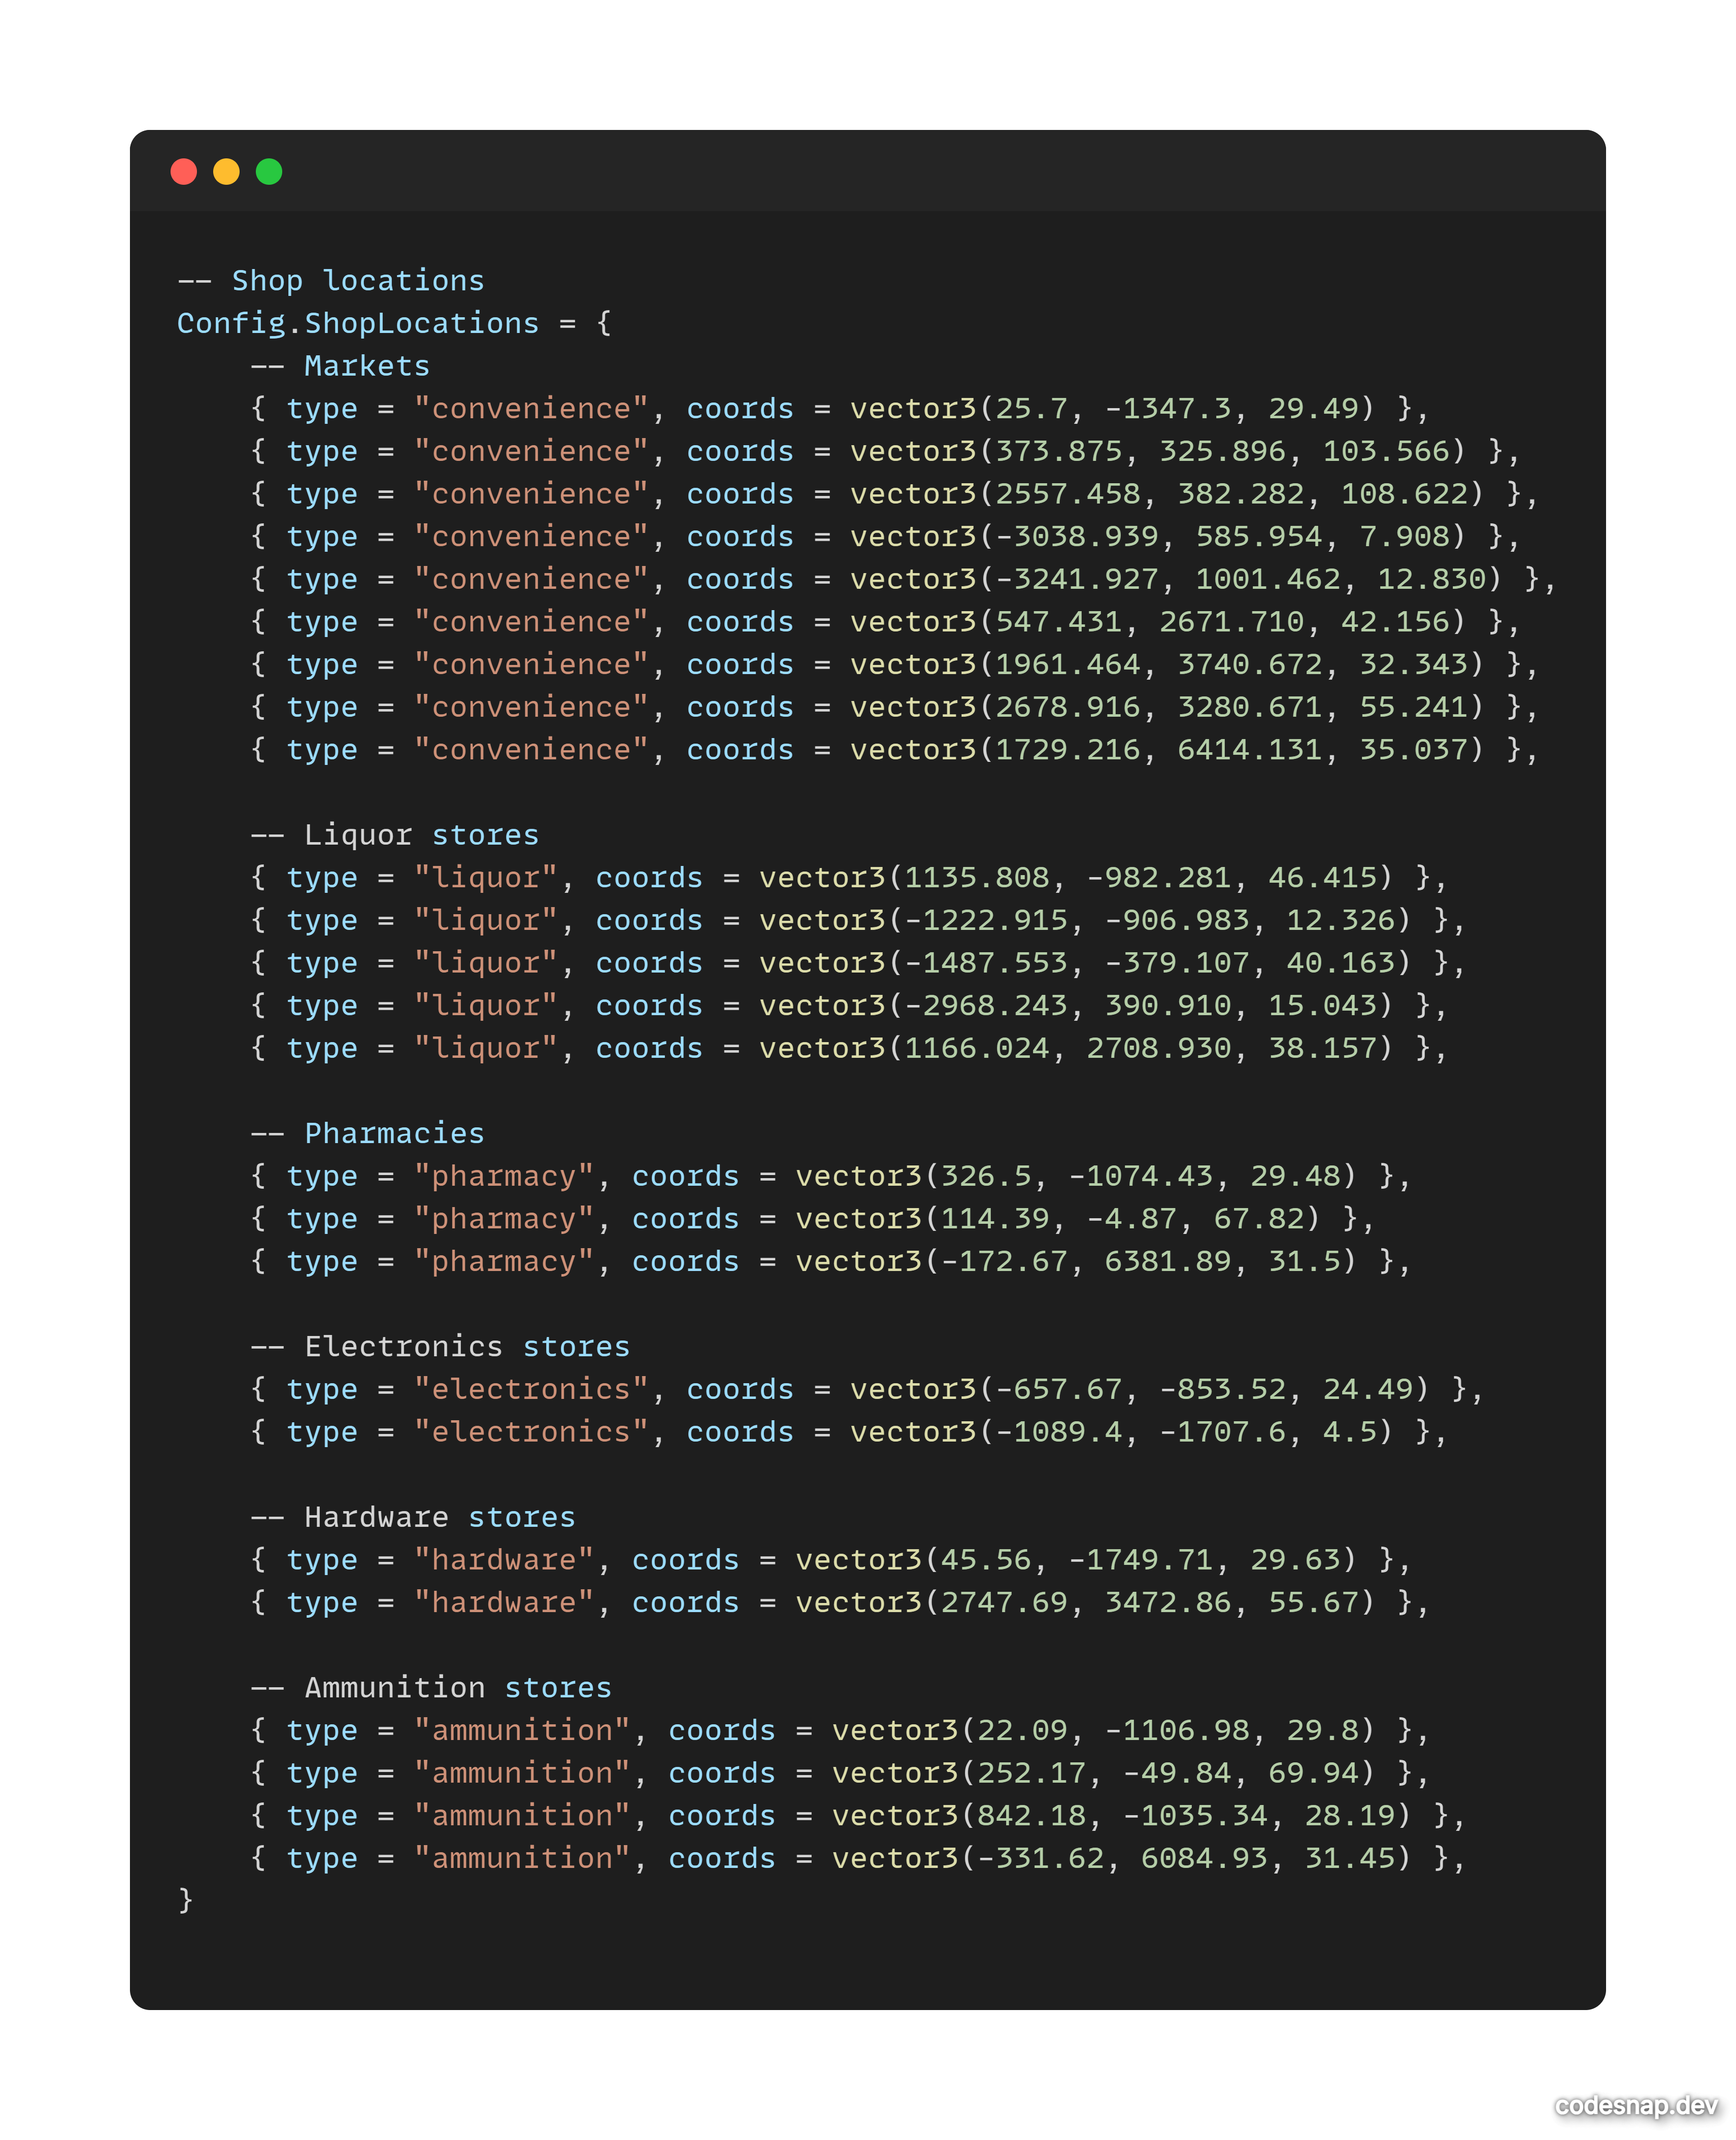
Task: Click vector3(2557.458, 382.282, 108.622) value
Action: pyautogui.click(x=1167, y=494)
